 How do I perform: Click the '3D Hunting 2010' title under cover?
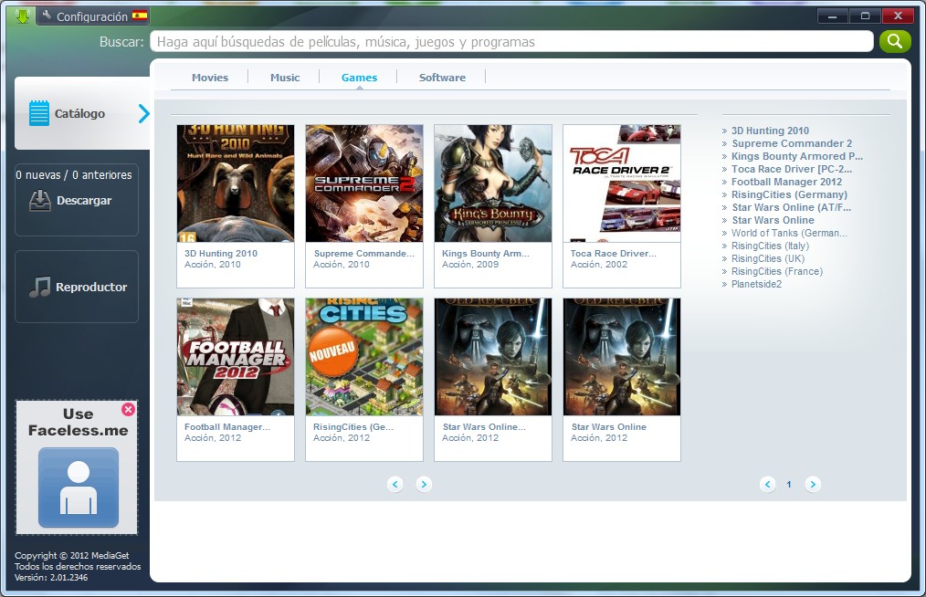coord(221,254)
